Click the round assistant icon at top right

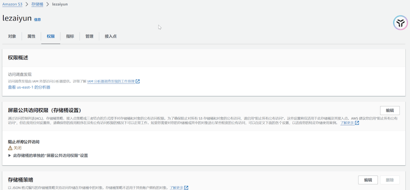click(x=401, y=23)
